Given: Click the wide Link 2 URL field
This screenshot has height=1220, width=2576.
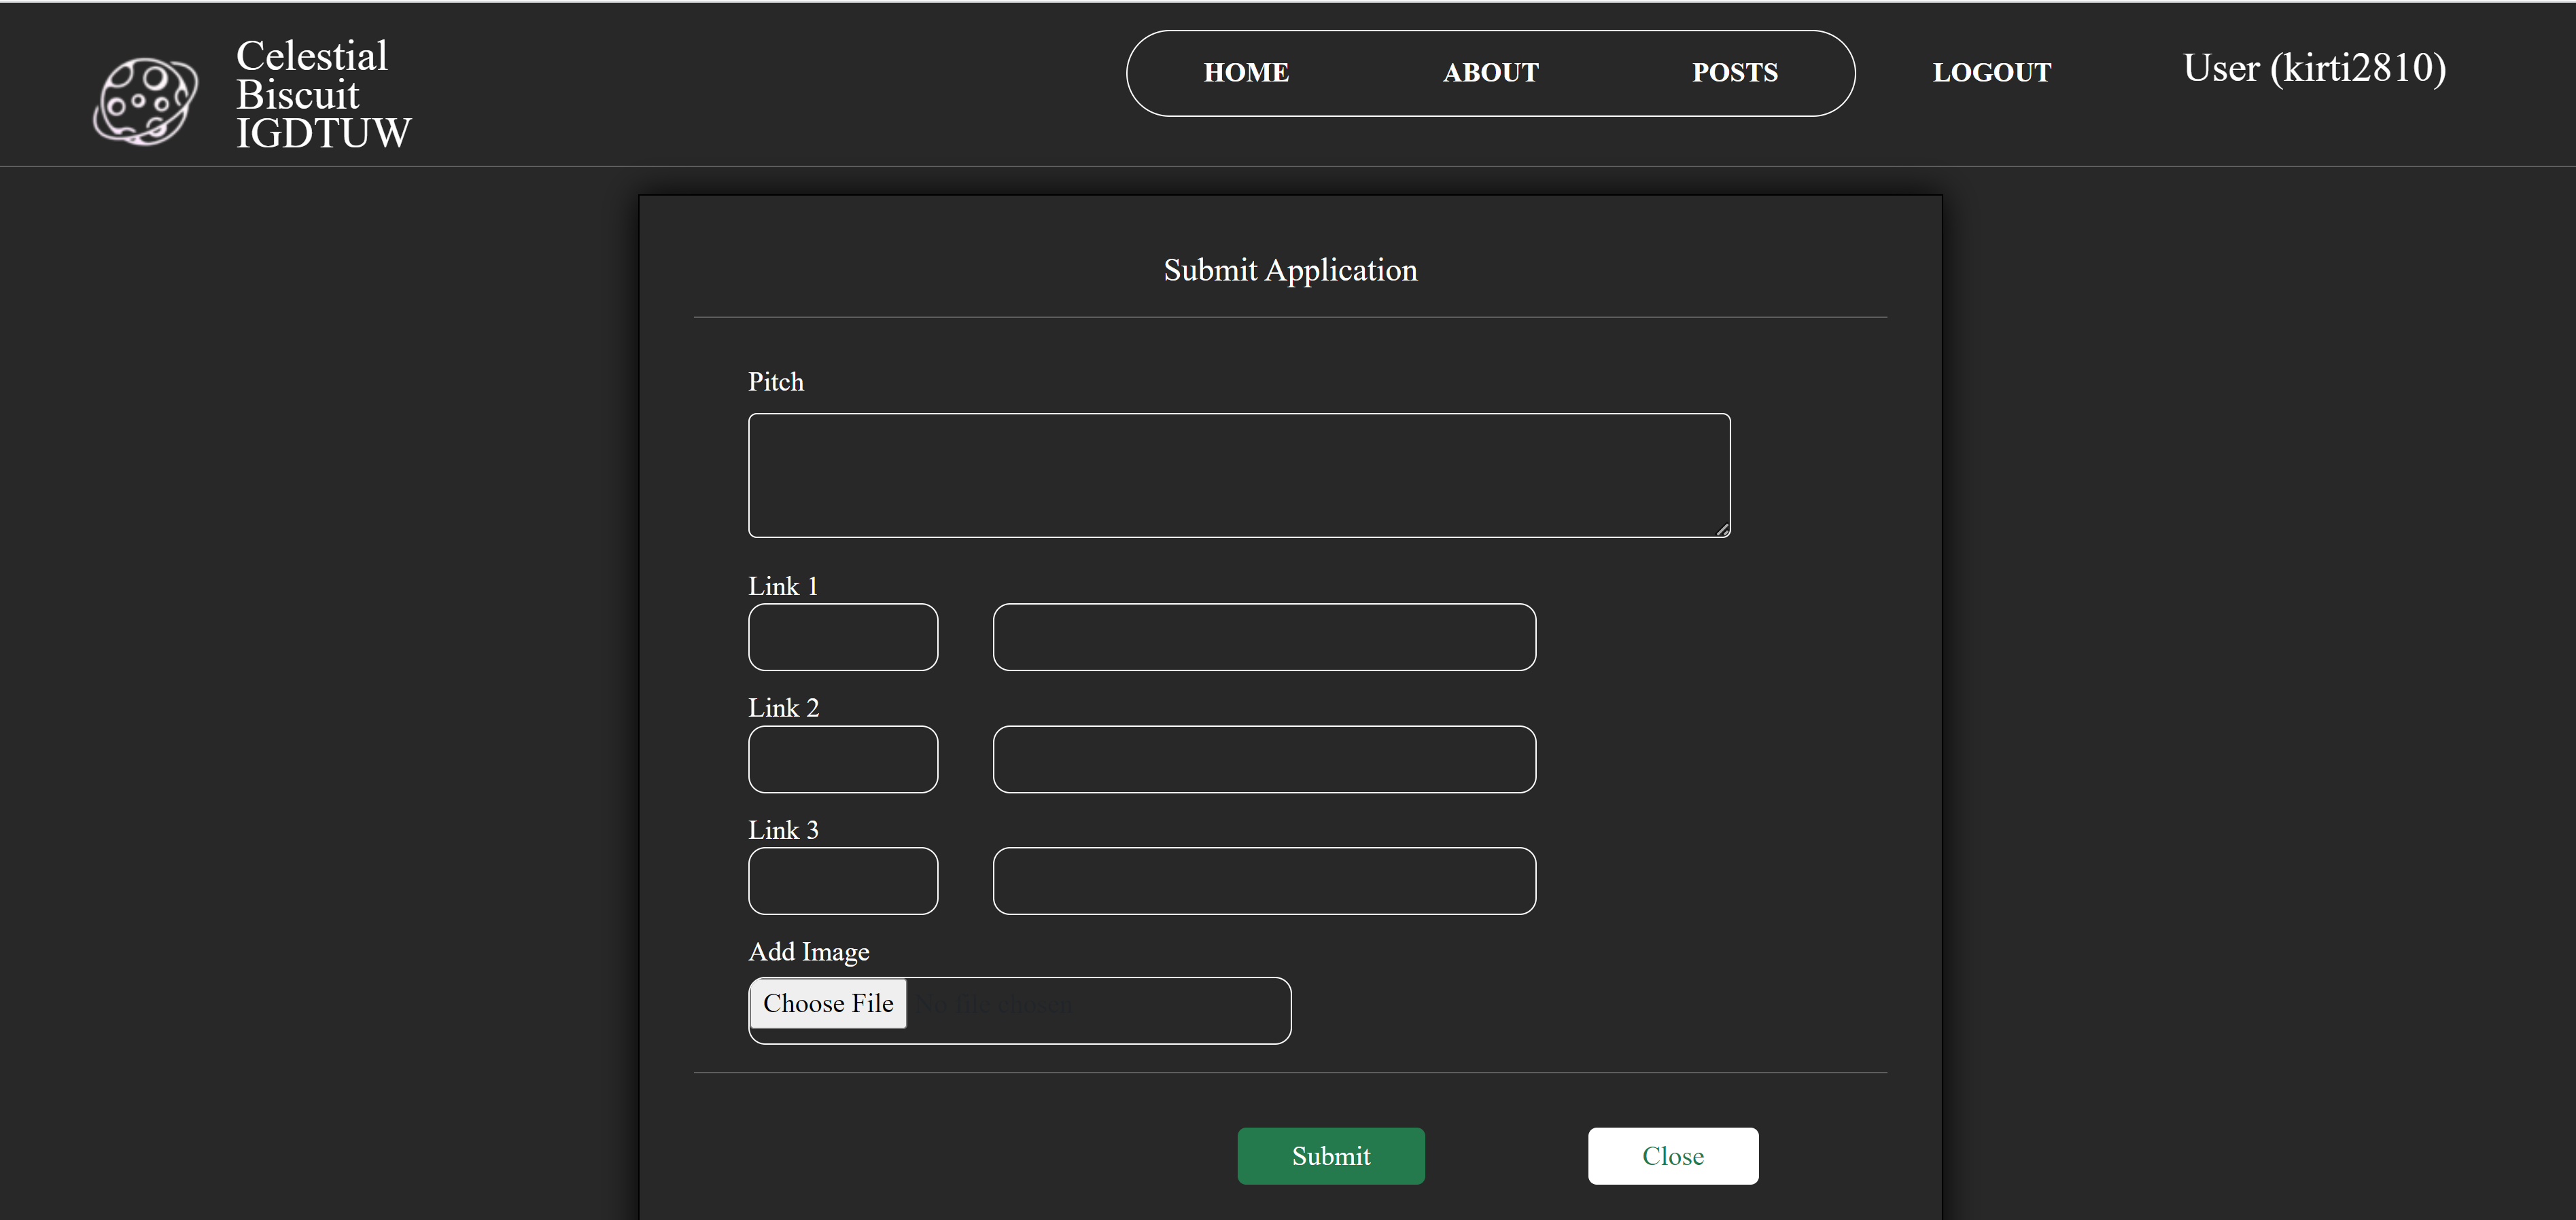Looking at the screenshot, I should point(1264,759).
